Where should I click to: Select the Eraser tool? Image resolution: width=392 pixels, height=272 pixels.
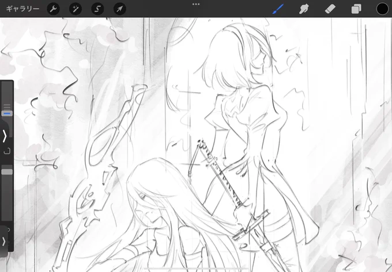point(330,9)
